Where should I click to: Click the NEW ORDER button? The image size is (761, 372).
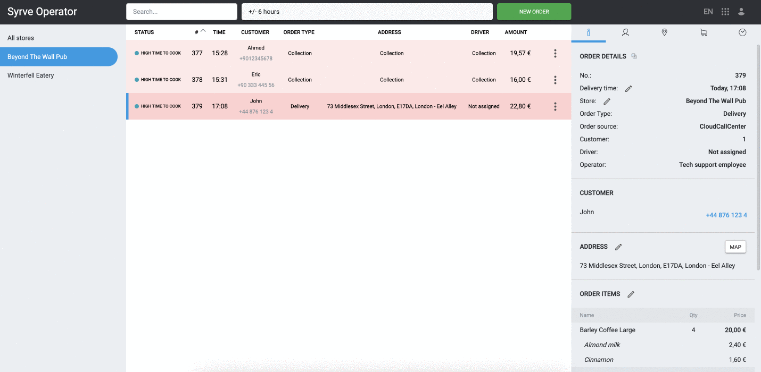(534, 12)
